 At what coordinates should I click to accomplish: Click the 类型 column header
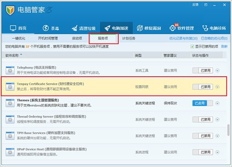tap(138, 56)
